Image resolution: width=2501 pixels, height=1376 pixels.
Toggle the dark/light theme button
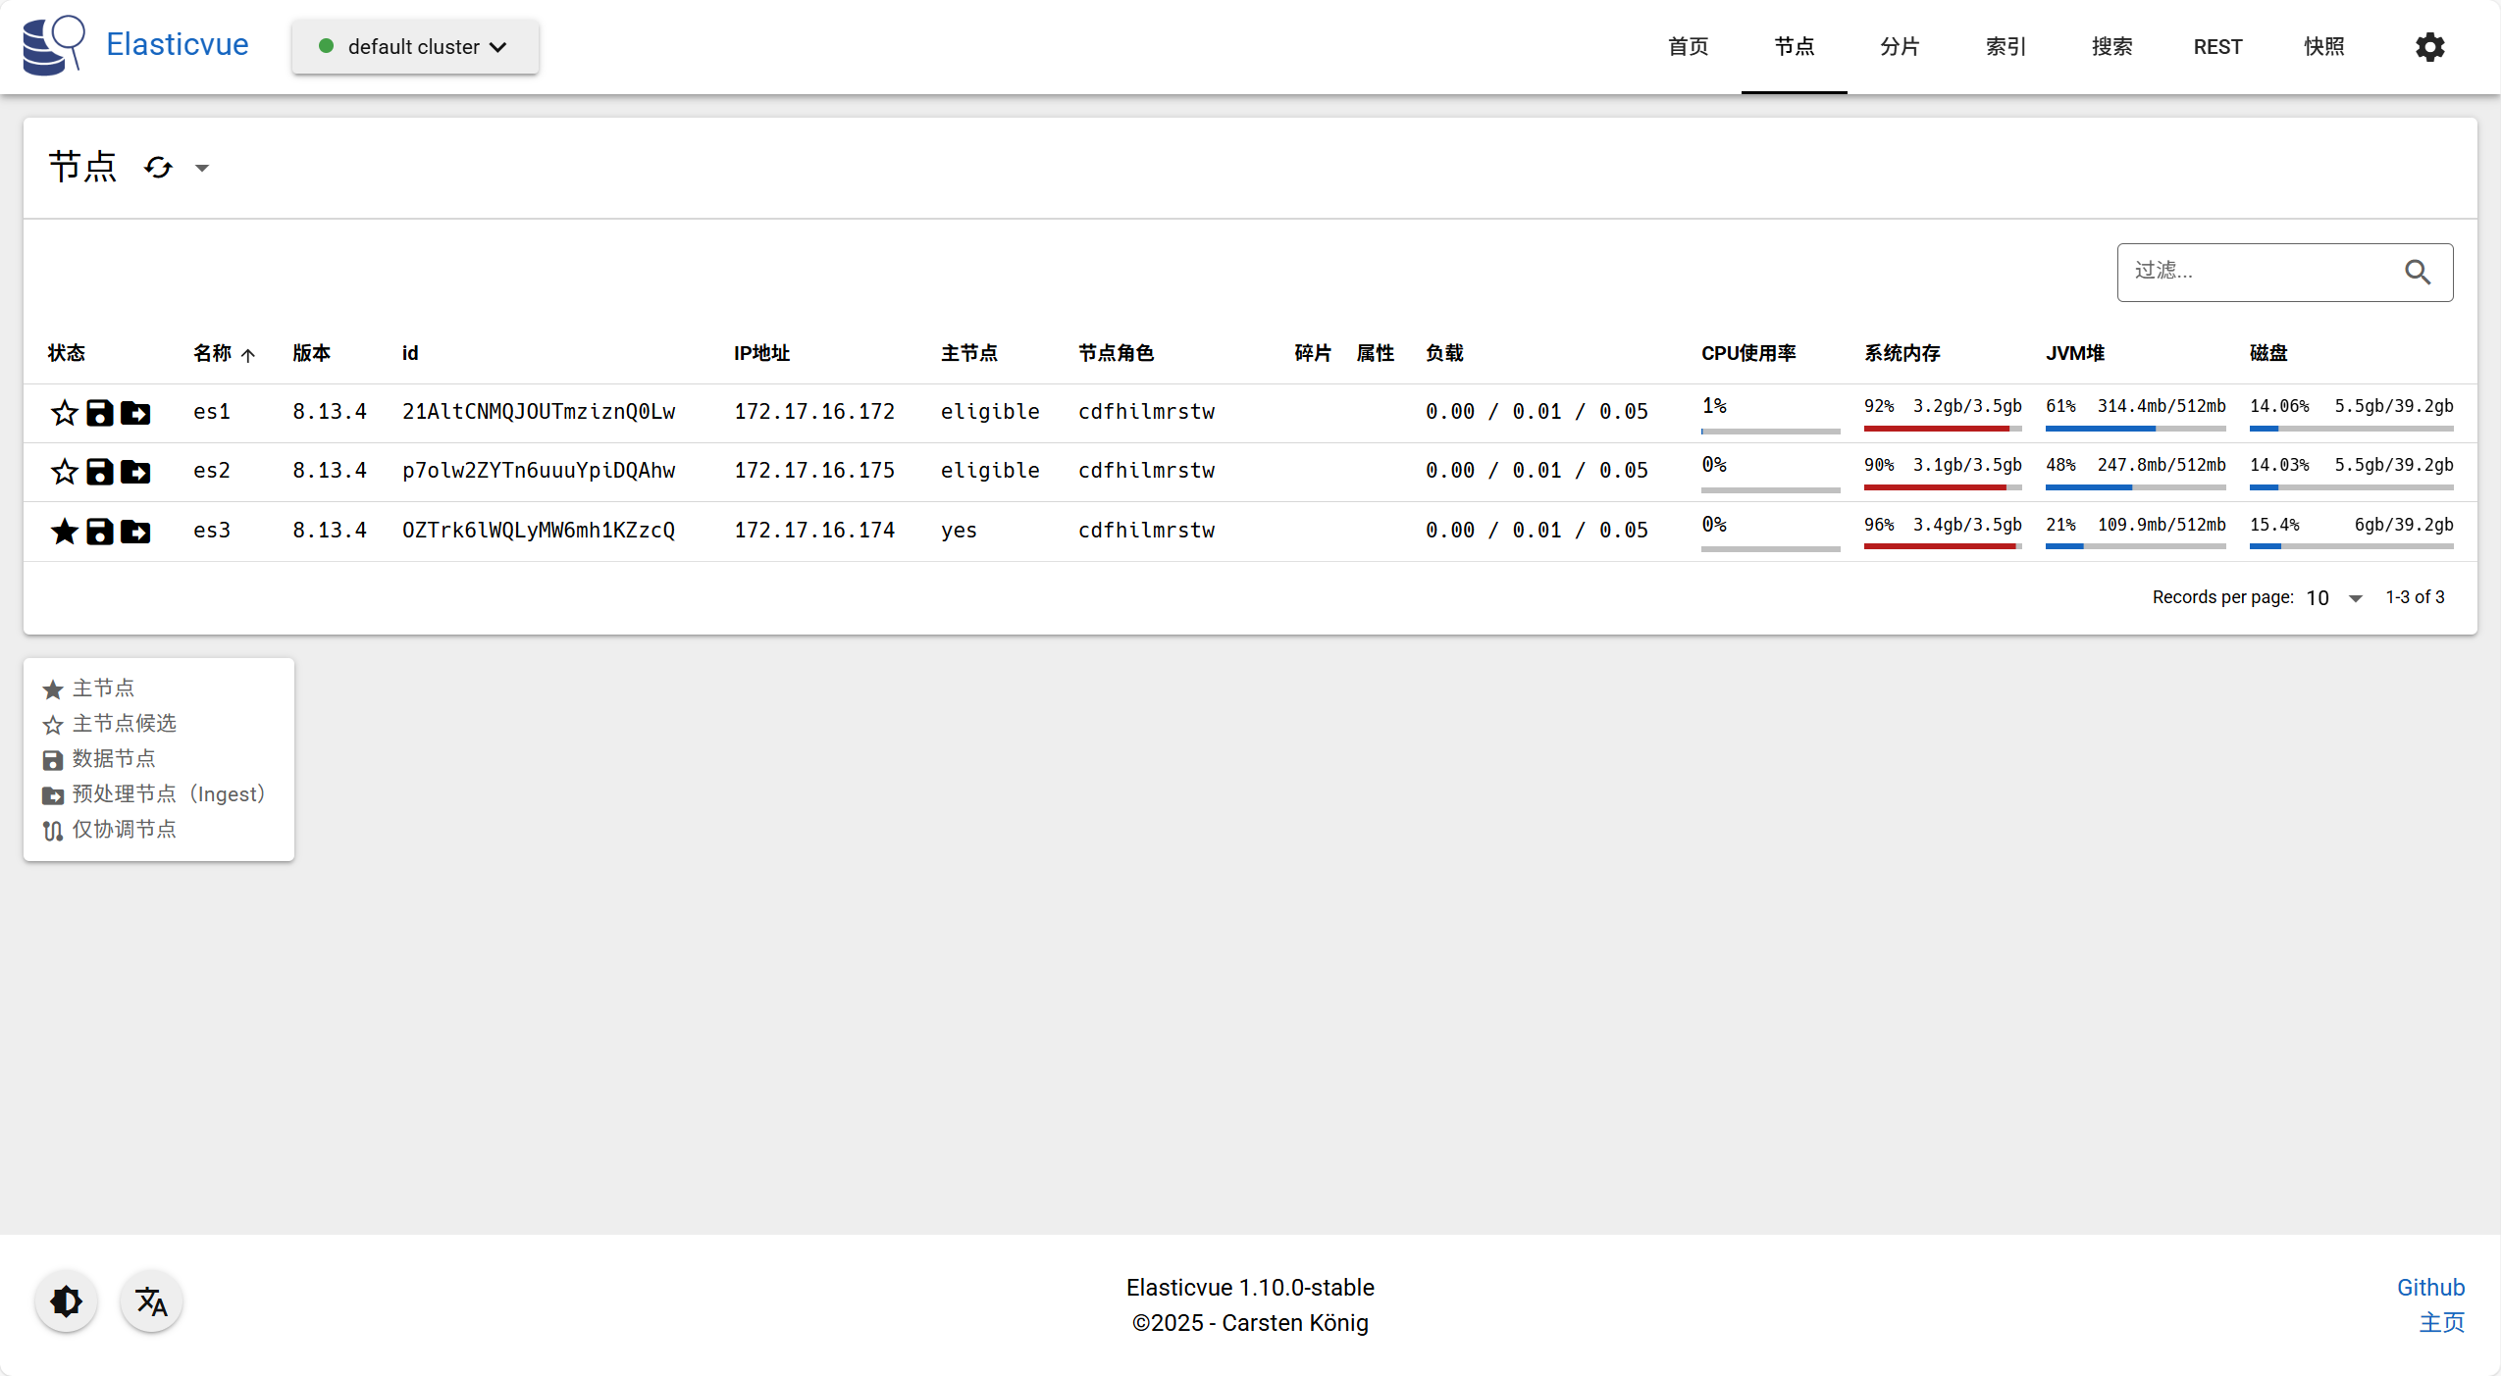coord(66,1301)
